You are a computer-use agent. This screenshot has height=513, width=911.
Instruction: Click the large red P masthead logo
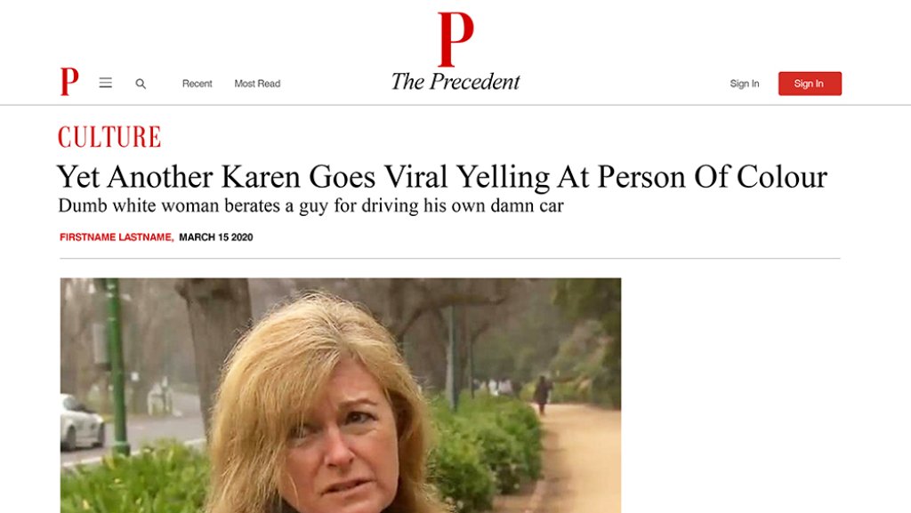click(x=455, y=39)
